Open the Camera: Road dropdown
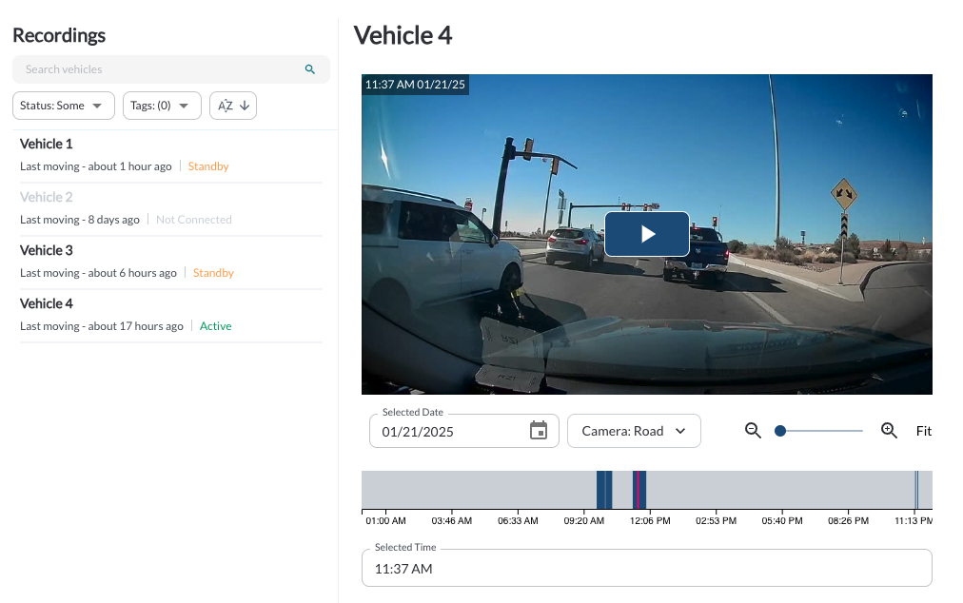 pyautogui.click(x=634, y=431)
